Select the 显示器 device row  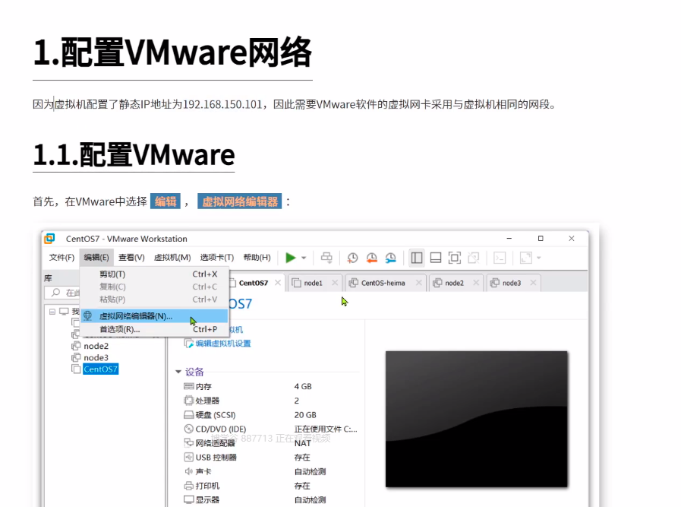(x=270, y=500)
